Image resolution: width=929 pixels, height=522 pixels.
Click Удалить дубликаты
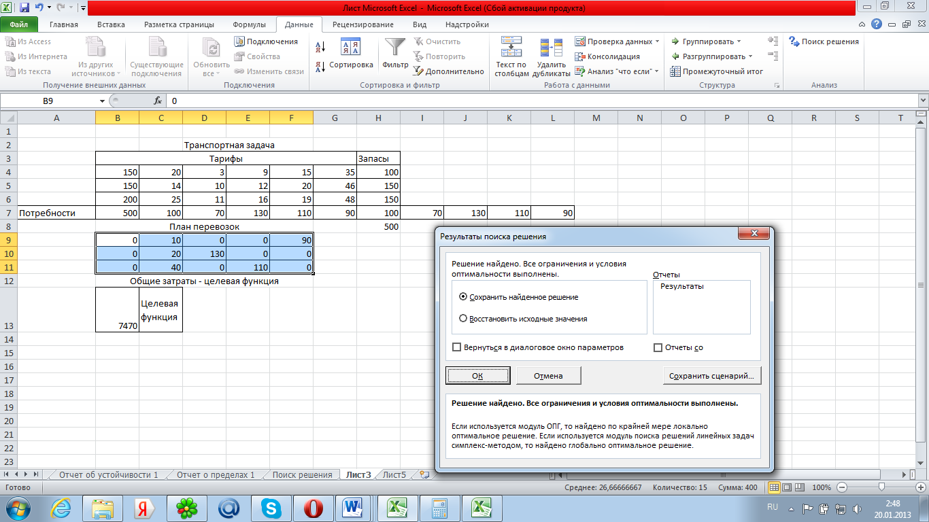(552, 57)
